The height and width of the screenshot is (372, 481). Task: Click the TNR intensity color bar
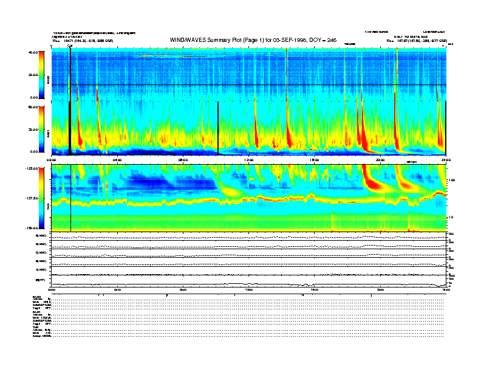(41, 198)
